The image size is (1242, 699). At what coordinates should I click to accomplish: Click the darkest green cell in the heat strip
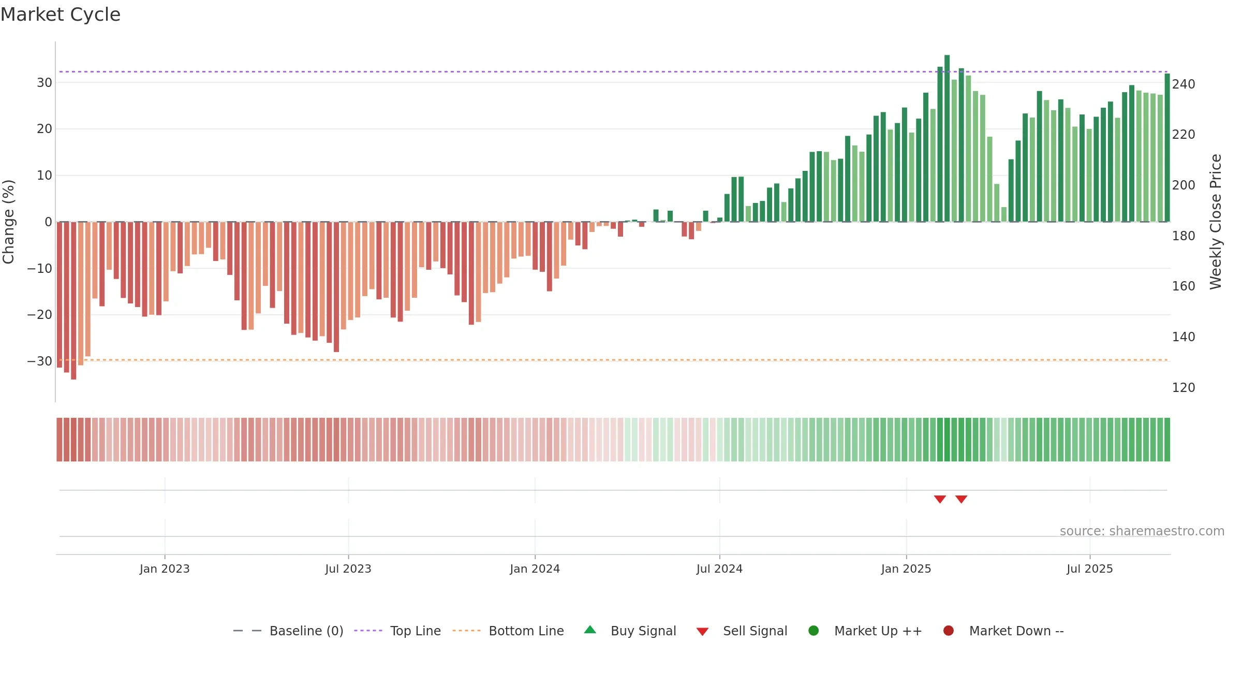pyautogui.click(x=947, y=440)
